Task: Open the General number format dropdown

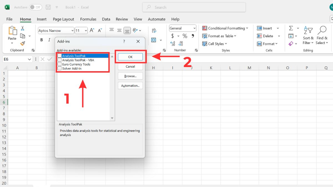Action: [194, 28]
